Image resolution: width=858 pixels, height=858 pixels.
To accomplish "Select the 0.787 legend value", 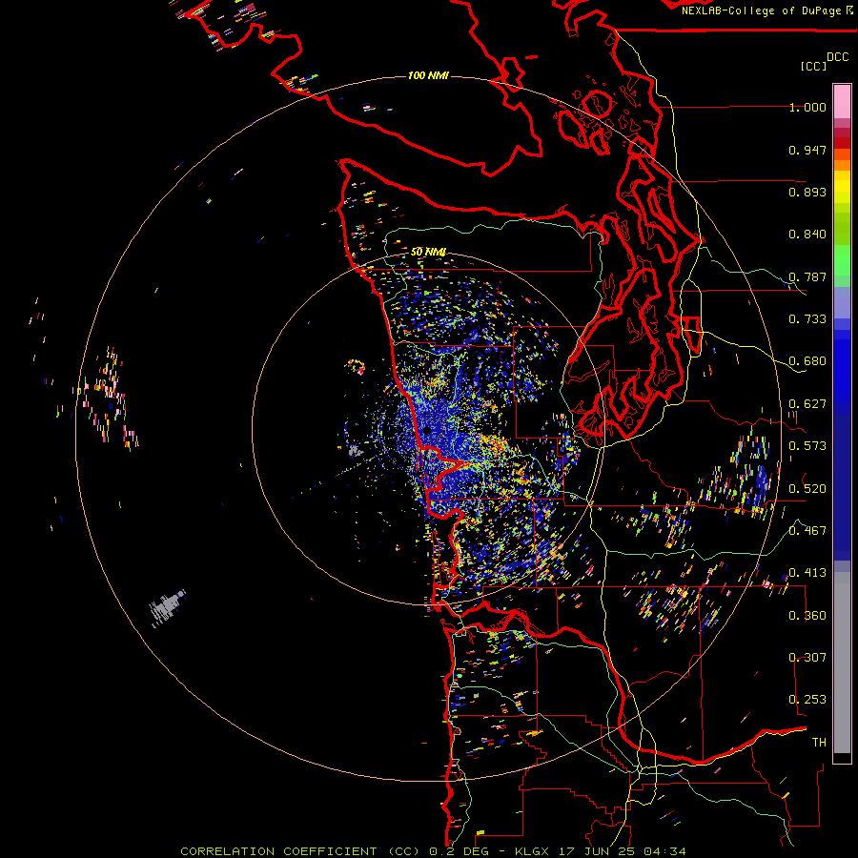I will [x=807, y=276].
